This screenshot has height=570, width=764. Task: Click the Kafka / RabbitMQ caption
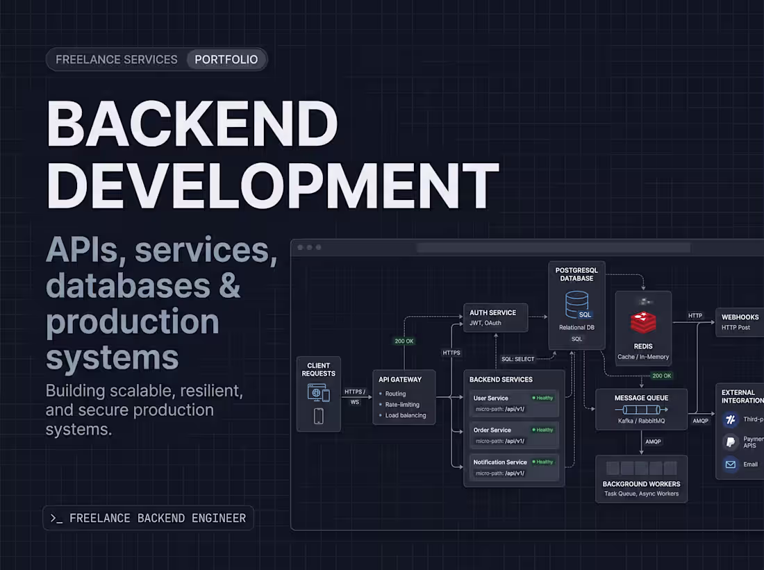641,421
